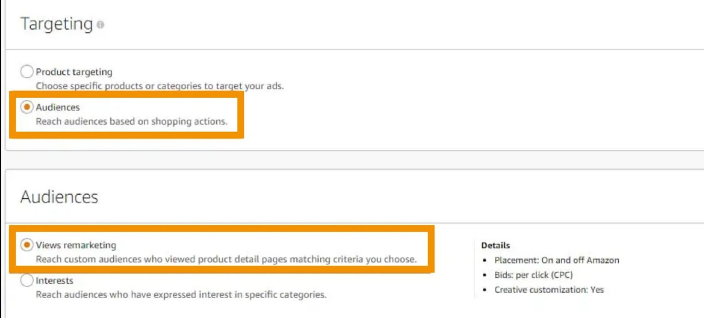Click the Views remarketing label

tap(76, 245)
